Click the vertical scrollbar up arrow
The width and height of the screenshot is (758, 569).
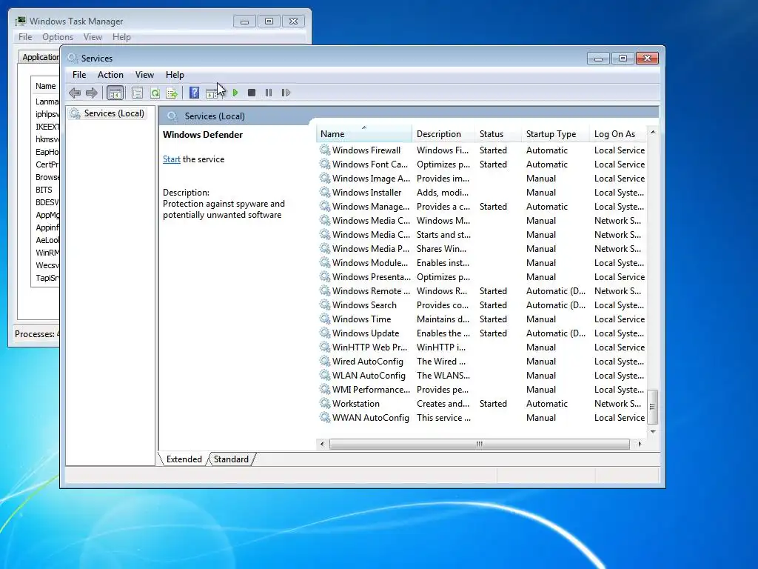click(x=653, y=132)
